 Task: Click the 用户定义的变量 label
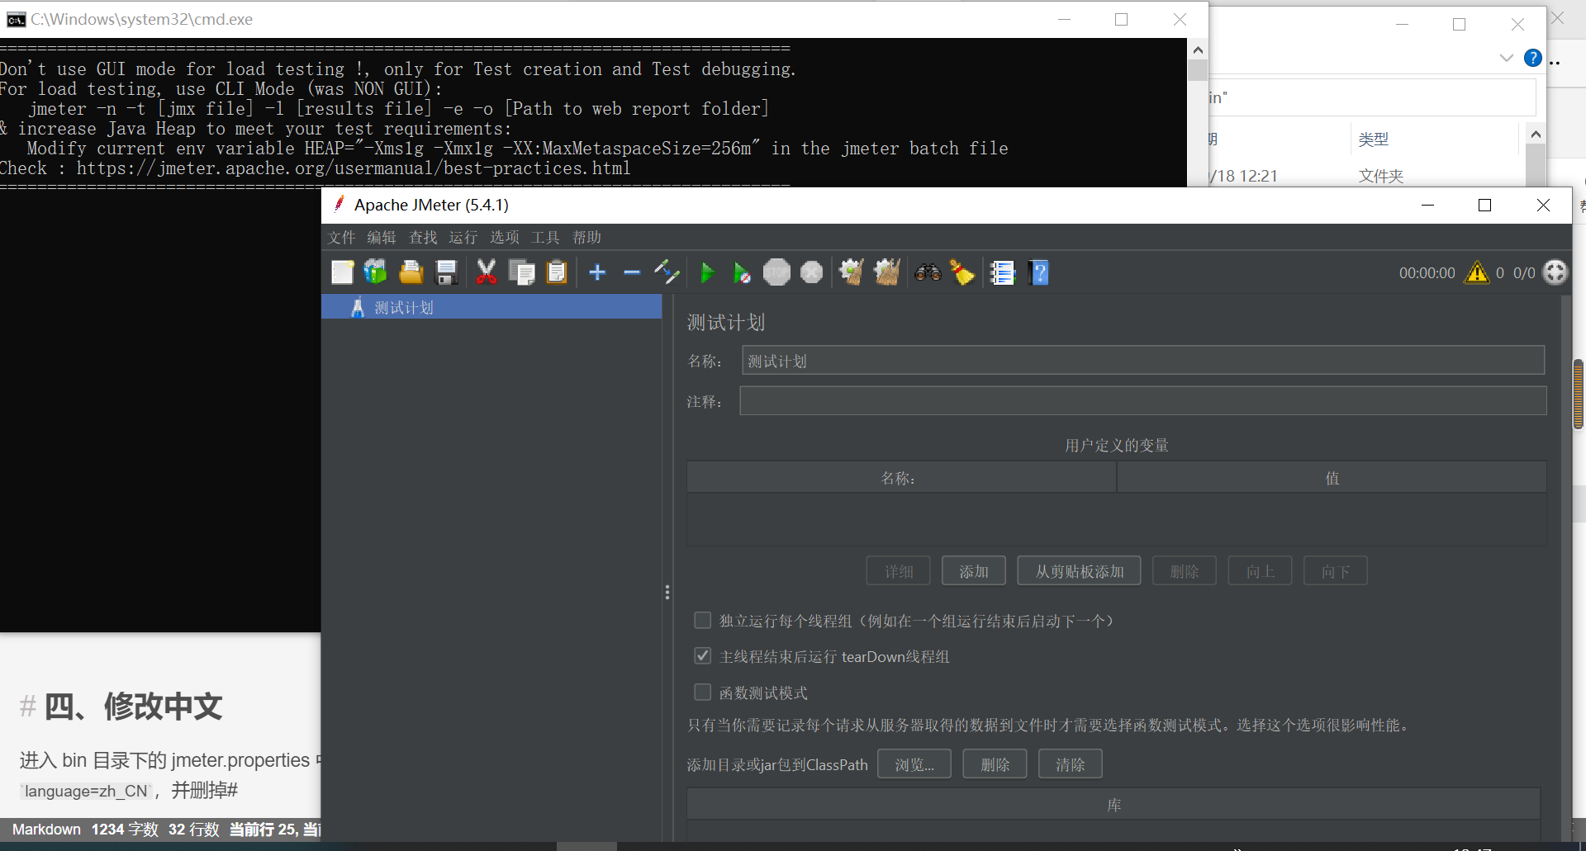pyautogui.click(x=1116, y=446)
